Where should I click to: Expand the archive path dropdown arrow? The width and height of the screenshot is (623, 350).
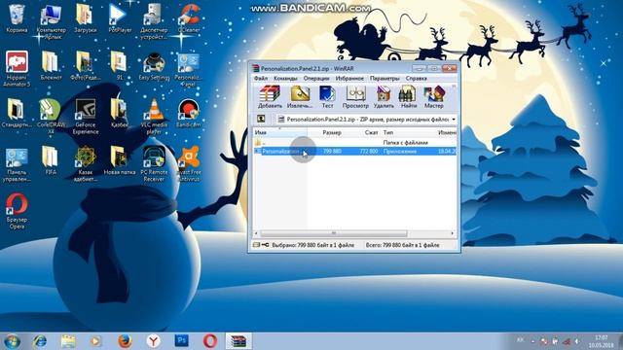[x=454, y=119]
